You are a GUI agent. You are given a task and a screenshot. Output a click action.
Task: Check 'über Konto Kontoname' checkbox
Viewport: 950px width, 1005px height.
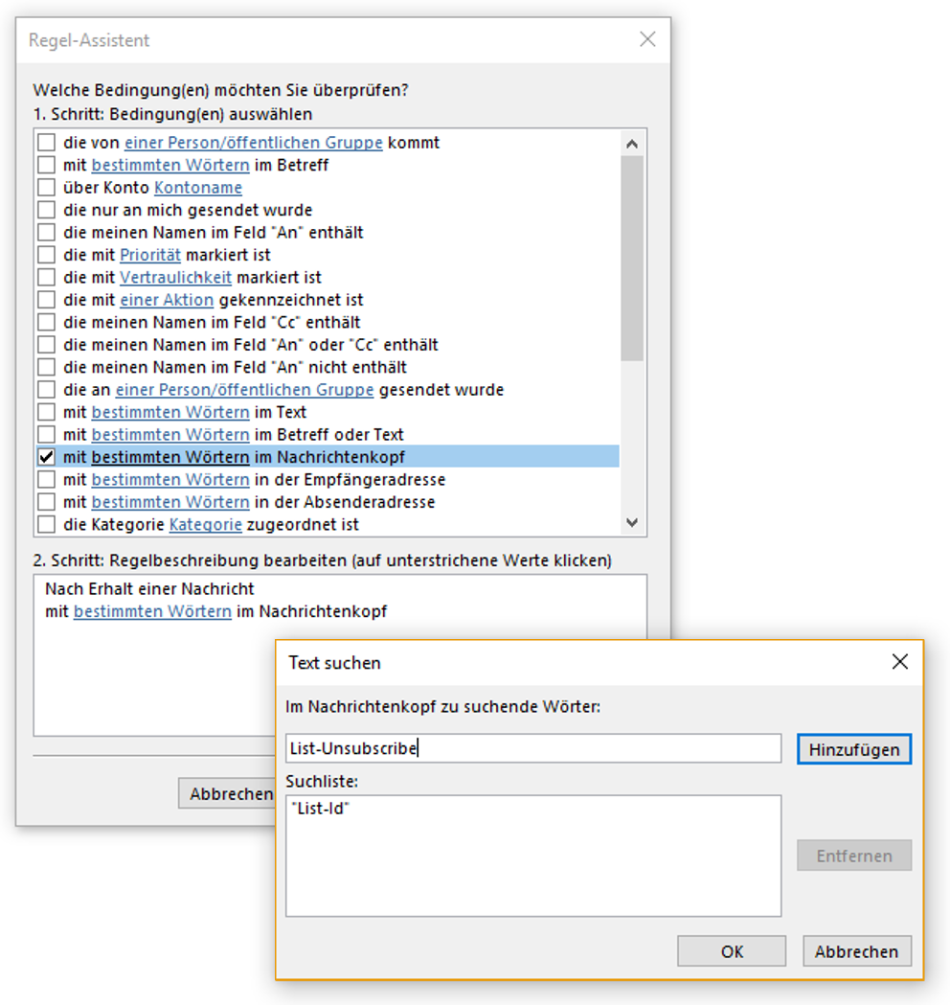(46, 188)
